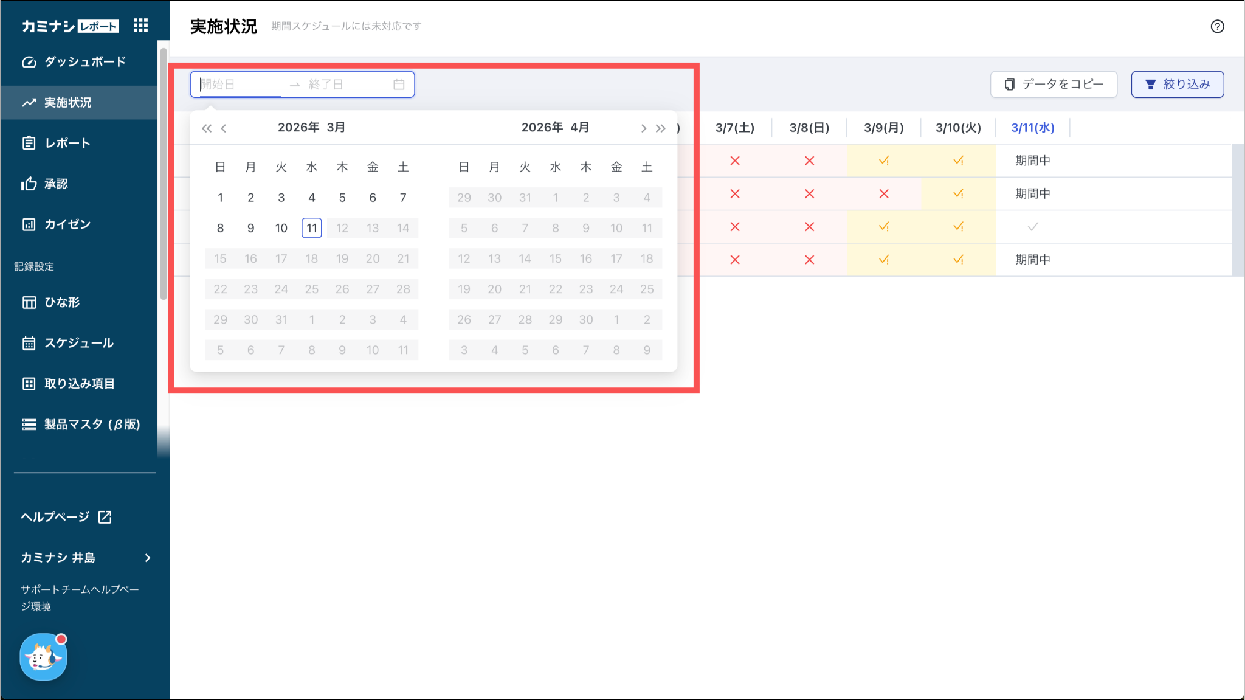Image resolution: width=1245 pixels, height=700 pixels.
Task: Click the 絞り込み filter button
Action: [x=1177, y=85]
